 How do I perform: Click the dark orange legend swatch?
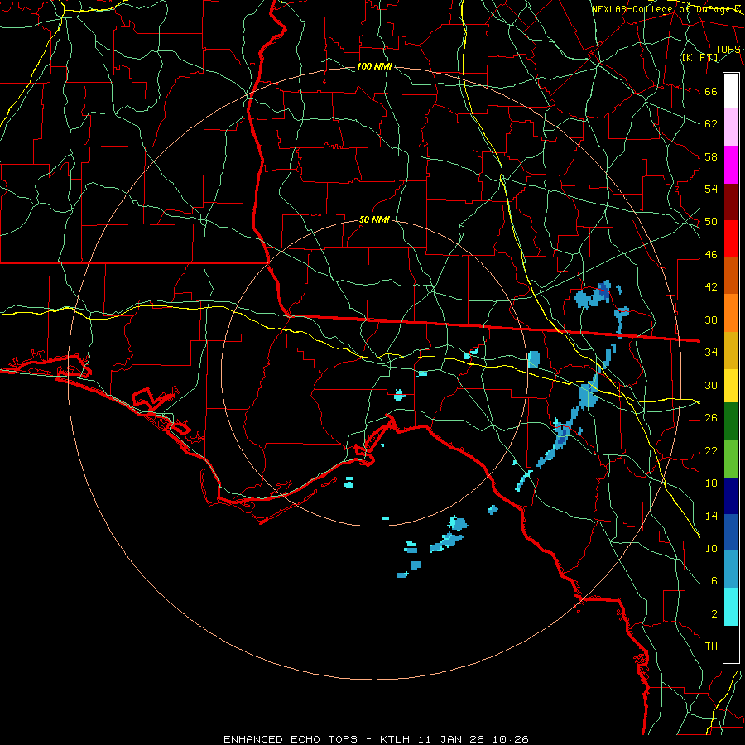731,276
